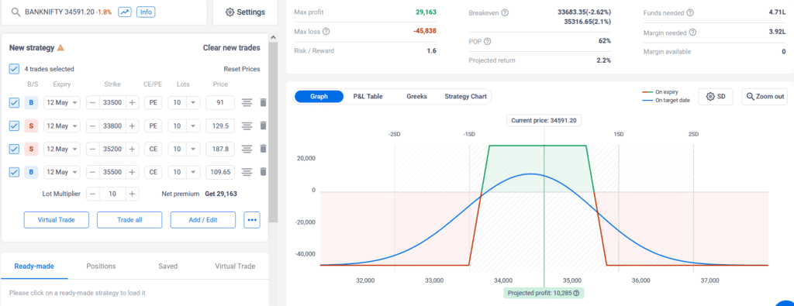
Task: Select the Ready-made tab
Action: [x=34, y=266]
